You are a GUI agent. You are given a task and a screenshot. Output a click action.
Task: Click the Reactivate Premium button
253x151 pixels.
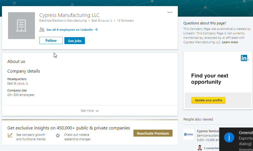(x=153, y=133)
